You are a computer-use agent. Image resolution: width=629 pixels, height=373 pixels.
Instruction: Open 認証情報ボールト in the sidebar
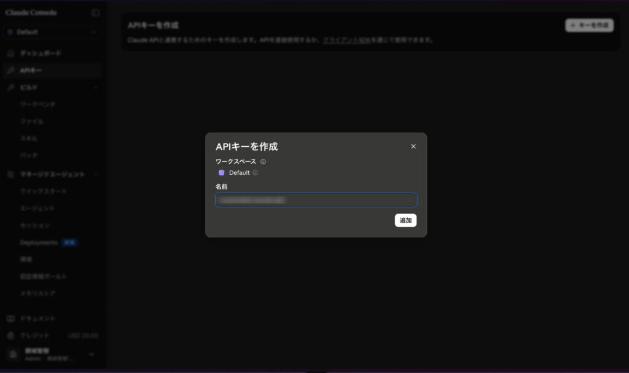coord(44,277)
